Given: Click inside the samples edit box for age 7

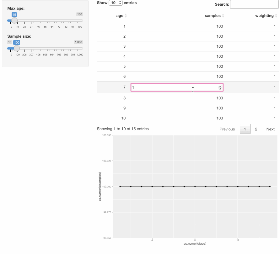Looking at the screenshot, I should pos(177,87).
